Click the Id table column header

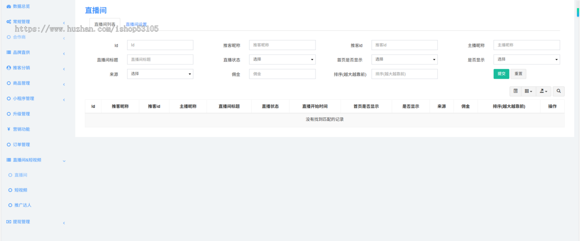[93, 106]
